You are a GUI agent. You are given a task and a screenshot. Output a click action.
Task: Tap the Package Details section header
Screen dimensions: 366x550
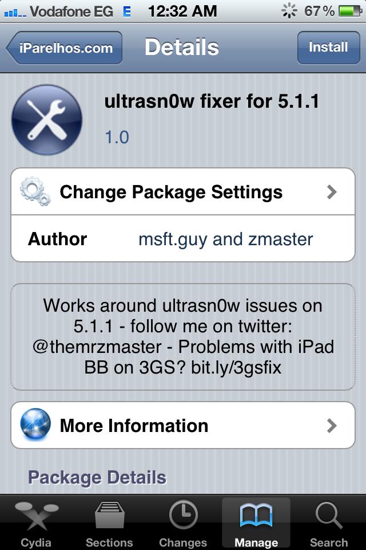point(97,477)
